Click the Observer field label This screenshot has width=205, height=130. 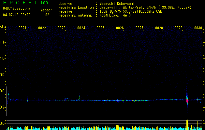tap(66, 4)
